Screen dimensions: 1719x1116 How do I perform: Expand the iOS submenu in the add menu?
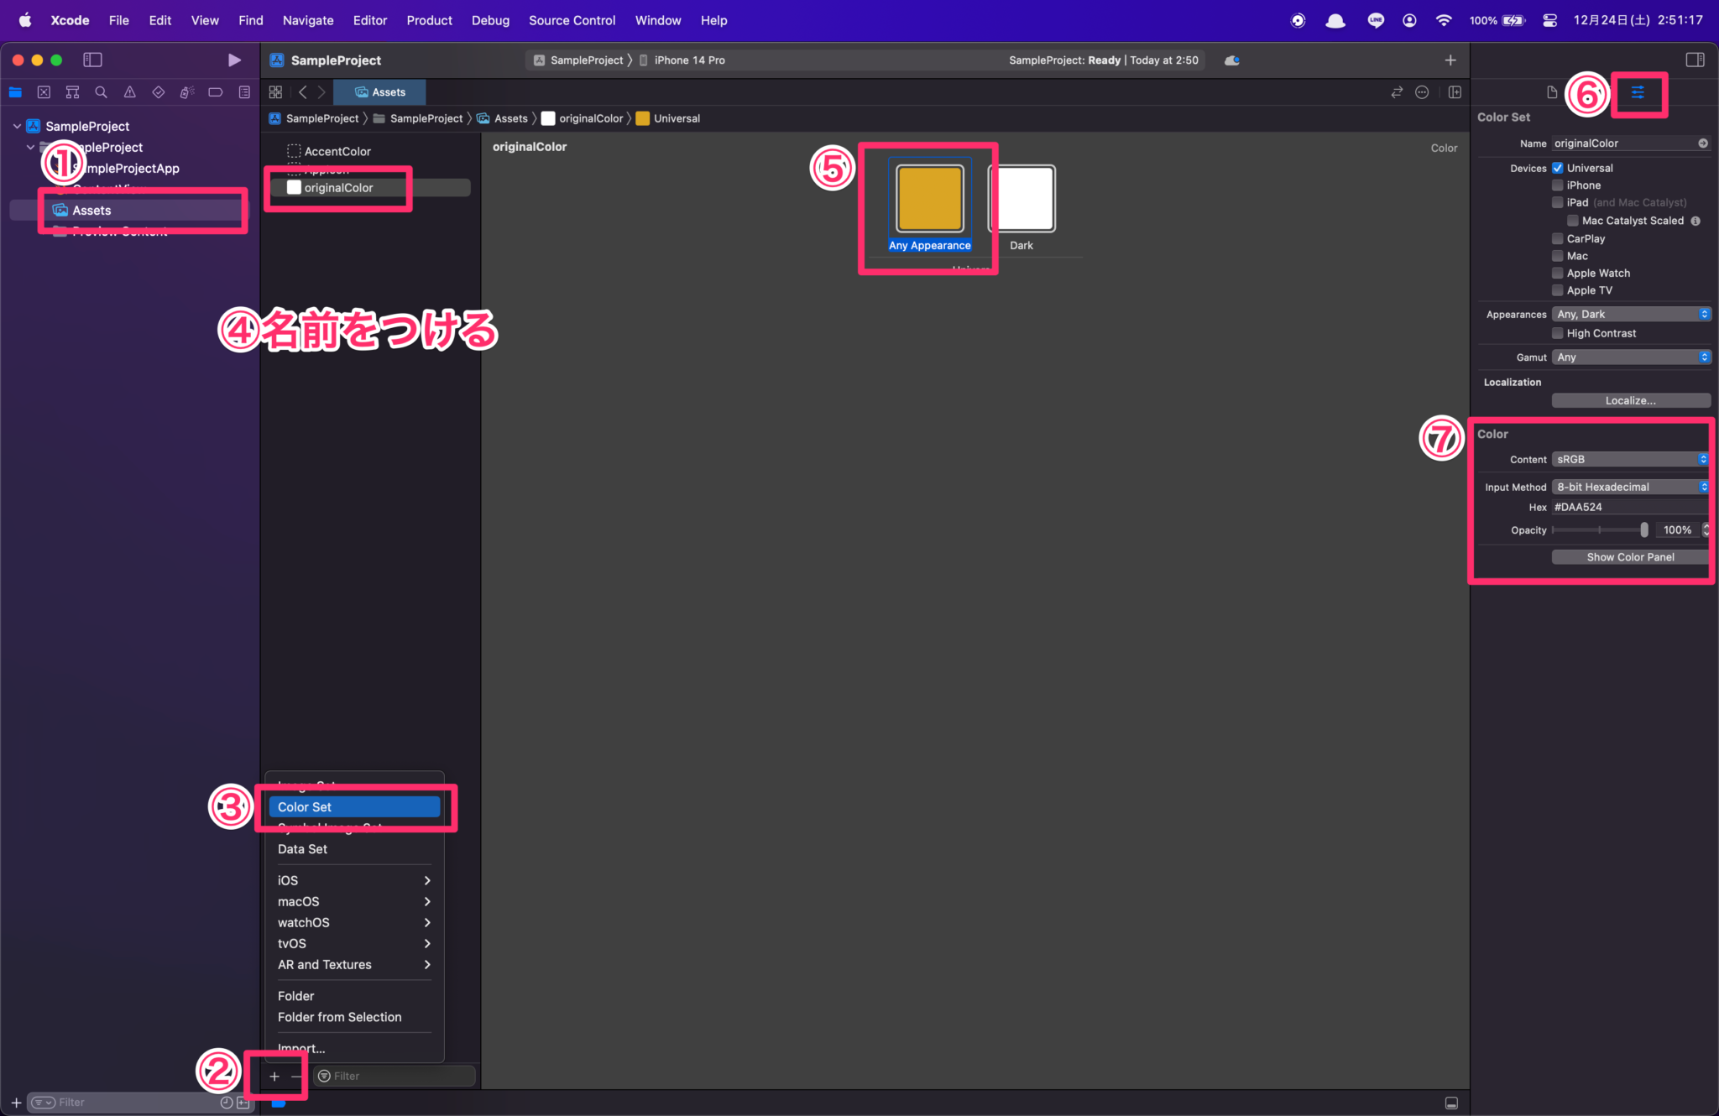[x=353, y=879]
